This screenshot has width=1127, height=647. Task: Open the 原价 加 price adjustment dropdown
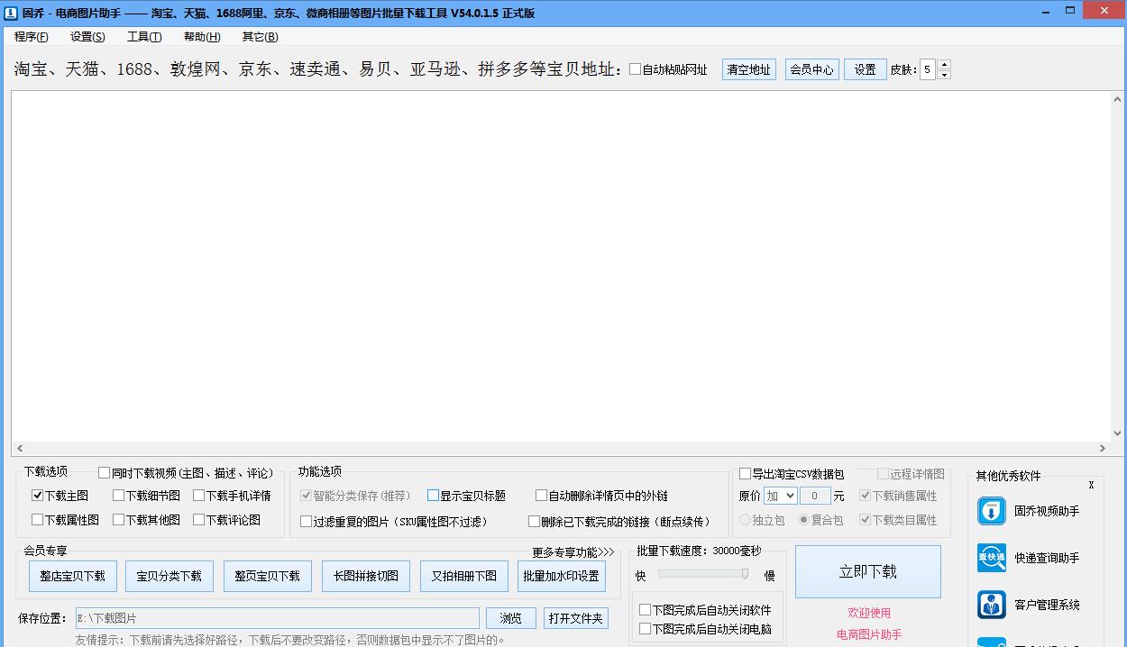(780, 495)
